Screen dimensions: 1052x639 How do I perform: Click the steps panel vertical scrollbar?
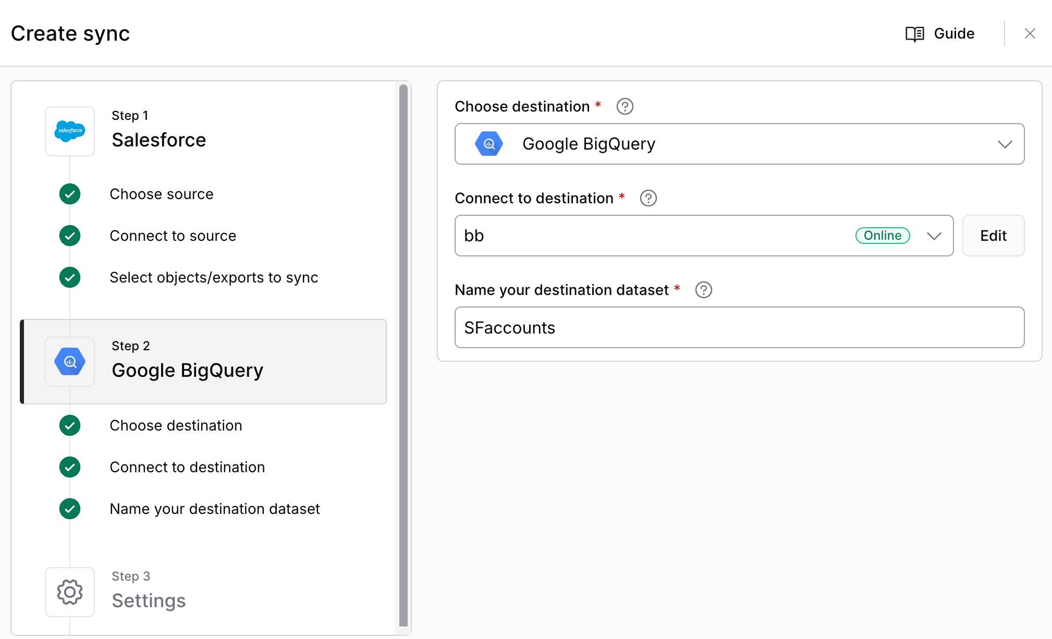[403, 355]
